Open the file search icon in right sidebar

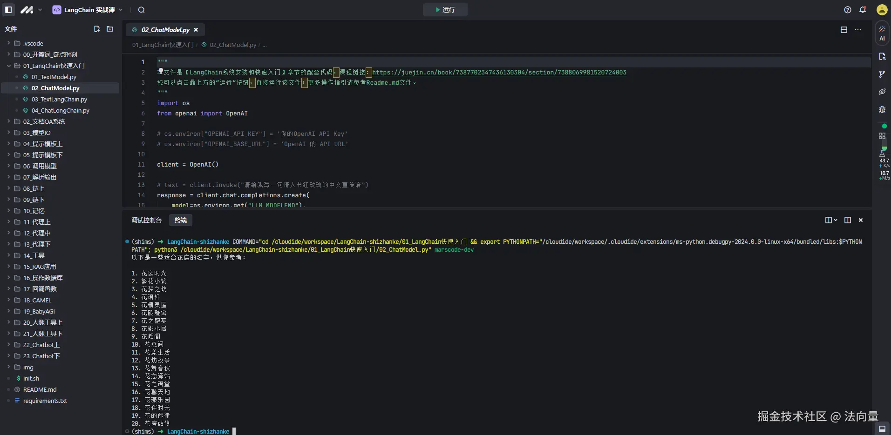click(x=882, y=56)
